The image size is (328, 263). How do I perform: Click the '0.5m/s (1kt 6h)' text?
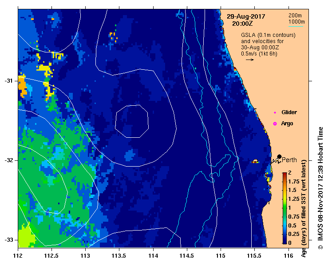tap(259, 54)
